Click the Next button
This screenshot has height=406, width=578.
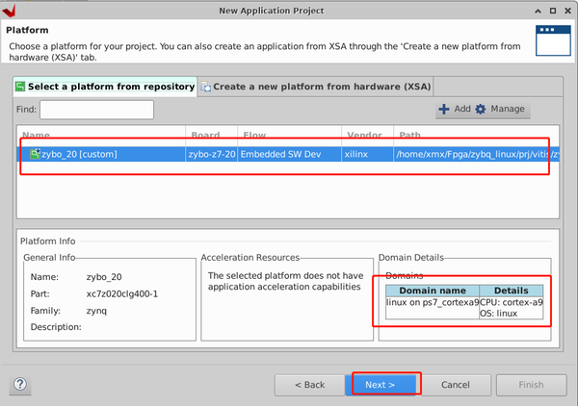click(381, 385)
